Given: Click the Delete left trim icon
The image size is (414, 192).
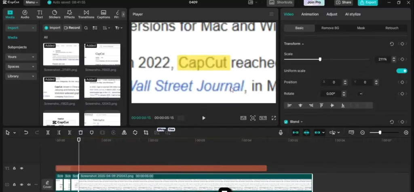Looking at the screenshot, I should point(59,133).
